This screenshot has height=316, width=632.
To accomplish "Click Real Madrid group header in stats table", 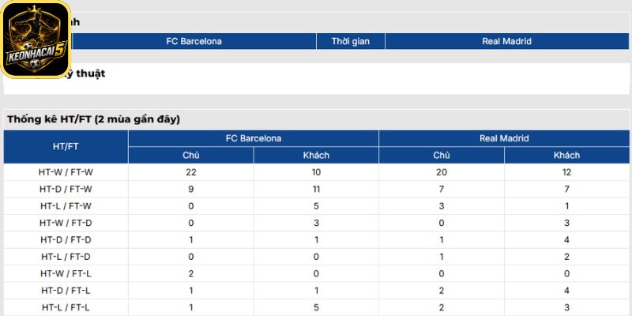I will point(504,138).
